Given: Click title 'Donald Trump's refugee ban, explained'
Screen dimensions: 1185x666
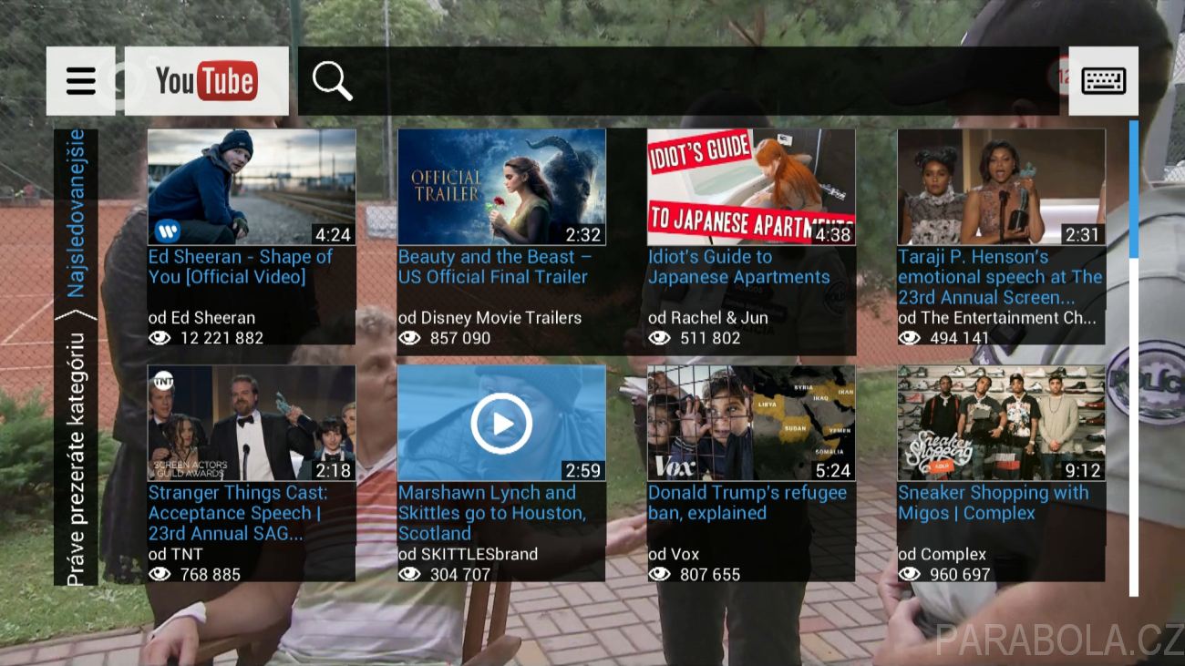Looking at the screenshot, I should coord(747,503).
